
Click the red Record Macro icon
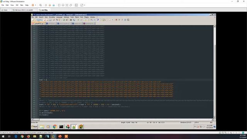click(x=116, y=20)
